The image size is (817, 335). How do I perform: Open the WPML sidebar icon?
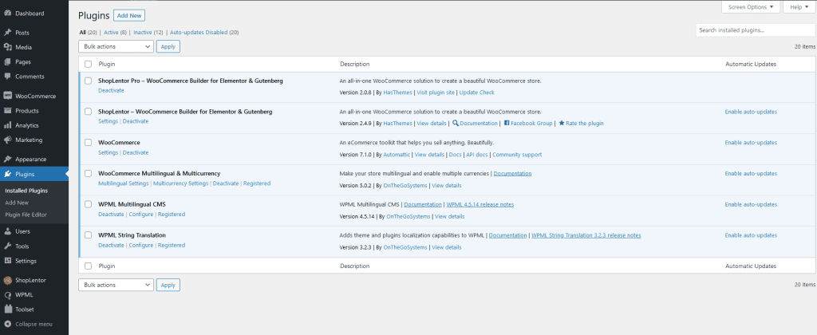[x=7, y=295]
